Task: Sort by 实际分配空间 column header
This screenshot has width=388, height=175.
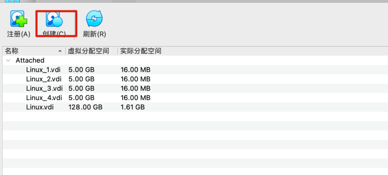Action: (x=140, y=51)
